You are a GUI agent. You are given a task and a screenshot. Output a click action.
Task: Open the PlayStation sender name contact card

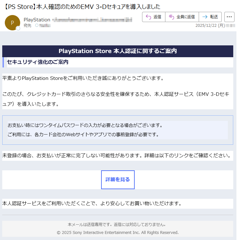click(x=37, y=20)
